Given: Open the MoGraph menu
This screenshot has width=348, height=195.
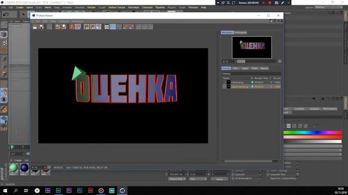Looking at the screenshot, I should (x=133, y=7).
